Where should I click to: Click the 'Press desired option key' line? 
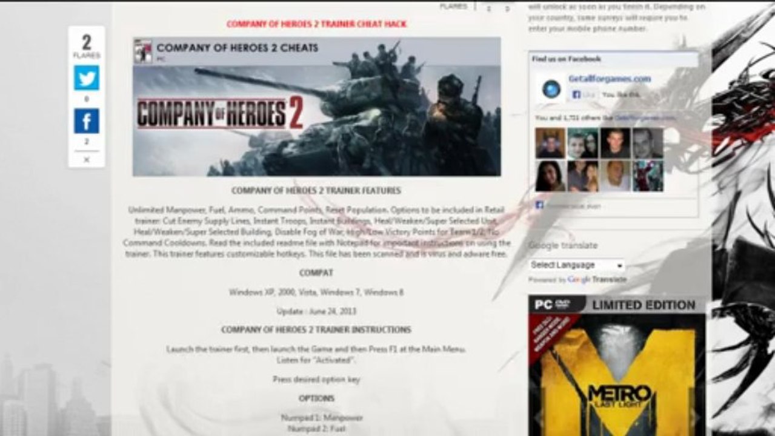316,380
